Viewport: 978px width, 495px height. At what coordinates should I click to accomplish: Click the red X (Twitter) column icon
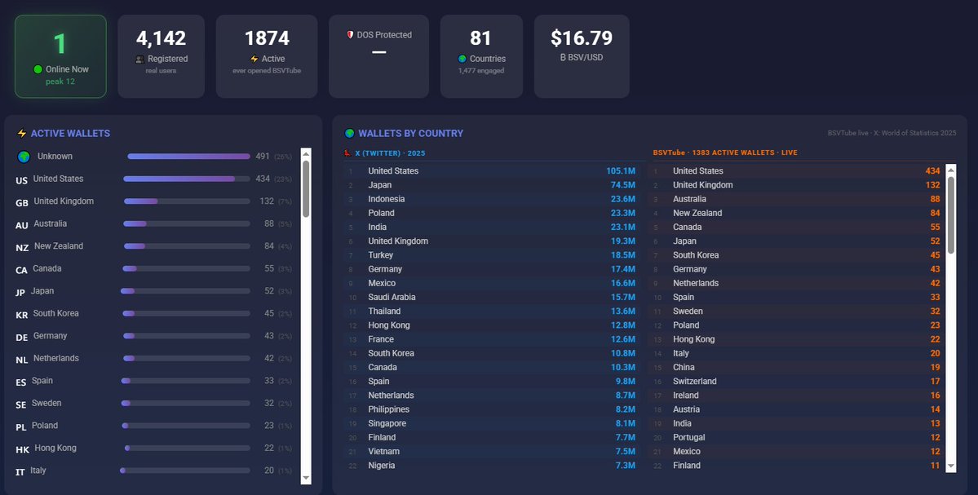347,152
